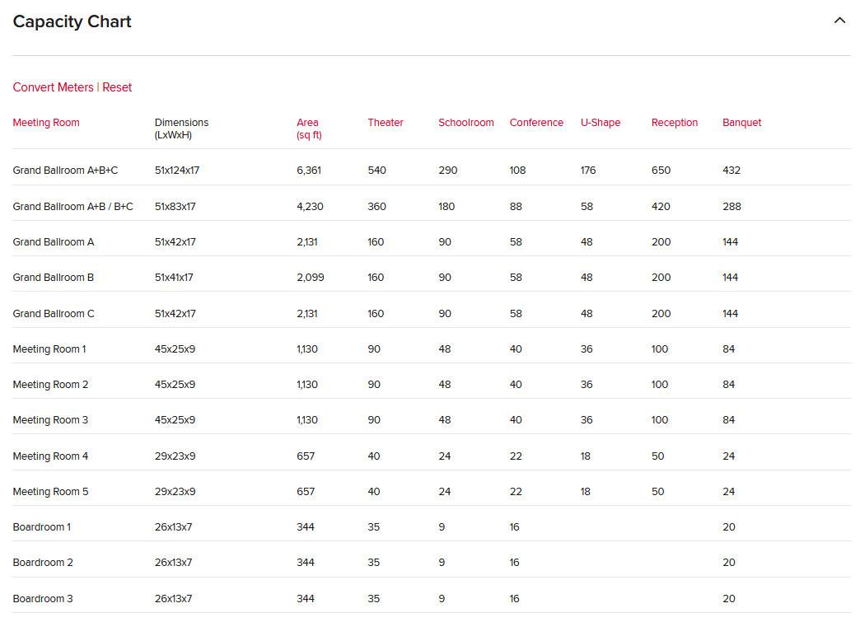Select the Grand Ballroom A row name

coord(54,242)
